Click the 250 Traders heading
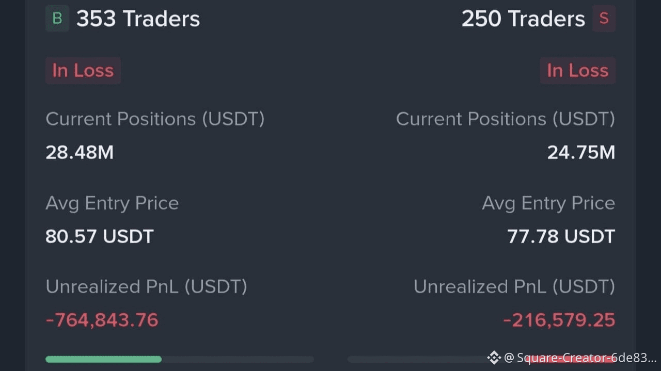The height and width of the screenshot is (371, 661). 523,19
